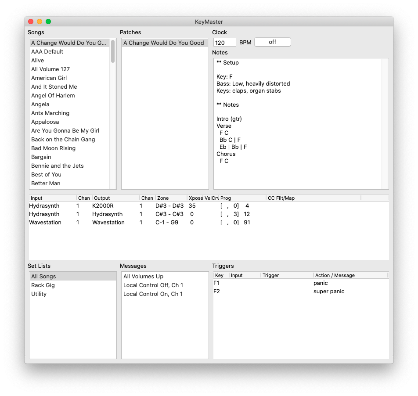Click the Output column header
This screenshot has width=418, height=396.
[116, 198]
